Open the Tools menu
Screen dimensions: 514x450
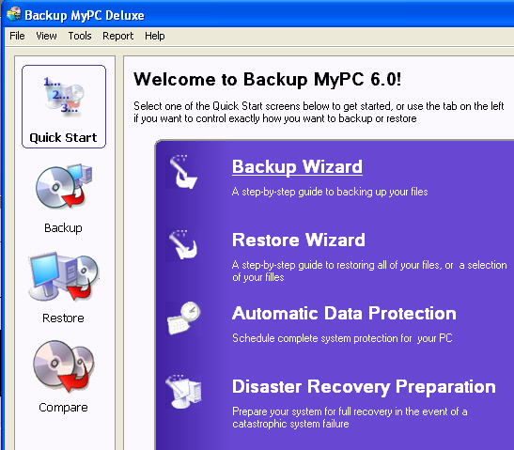[x=80, y=36]
